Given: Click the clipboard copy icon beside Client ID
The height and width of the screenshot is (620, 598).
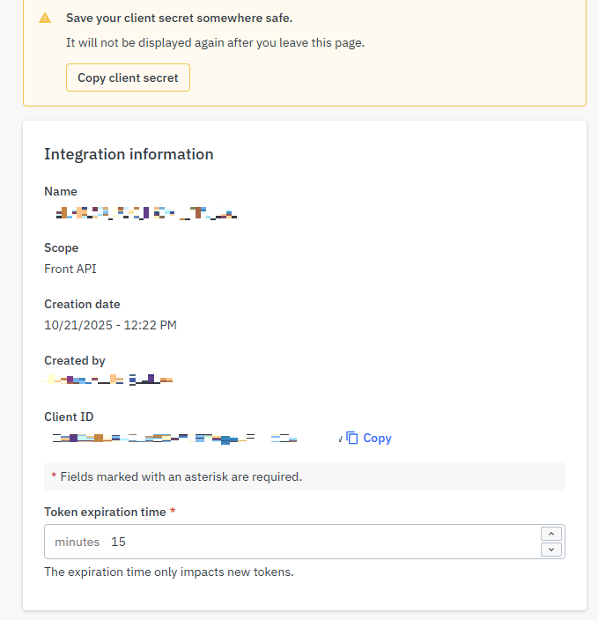Looking at the screenshot, I should pyautogui.click(x=352, y=438).
